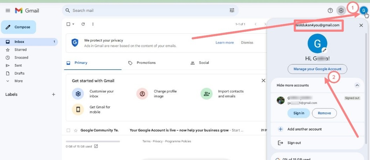Refresh the inbox
The image size is (370, 160).
tap(83, 24)
